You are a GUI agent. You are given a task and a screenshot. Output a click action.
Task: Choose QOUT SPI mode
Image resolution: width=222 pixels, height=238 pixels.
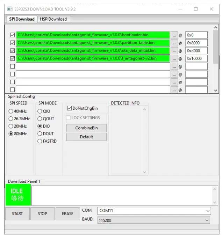pos(46,119)
